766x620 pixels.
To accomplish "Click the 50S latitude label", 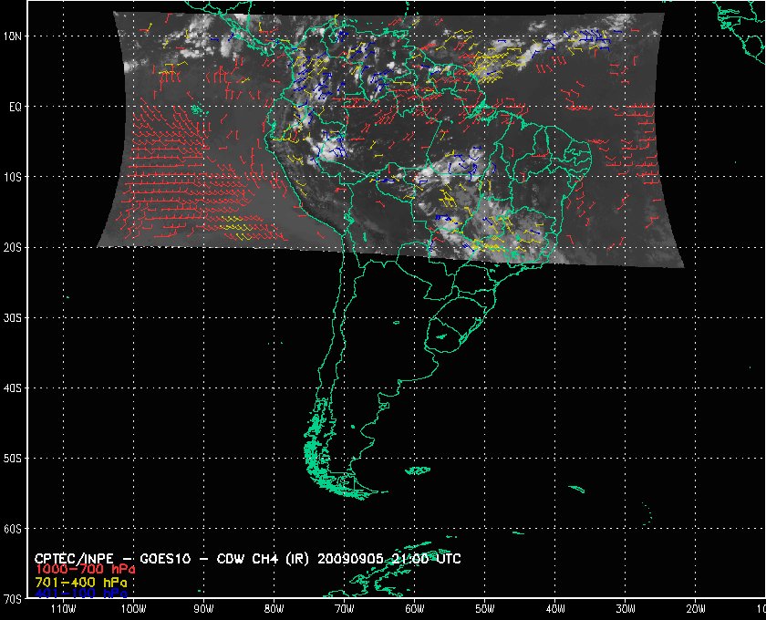I will (x=12, y=459).
